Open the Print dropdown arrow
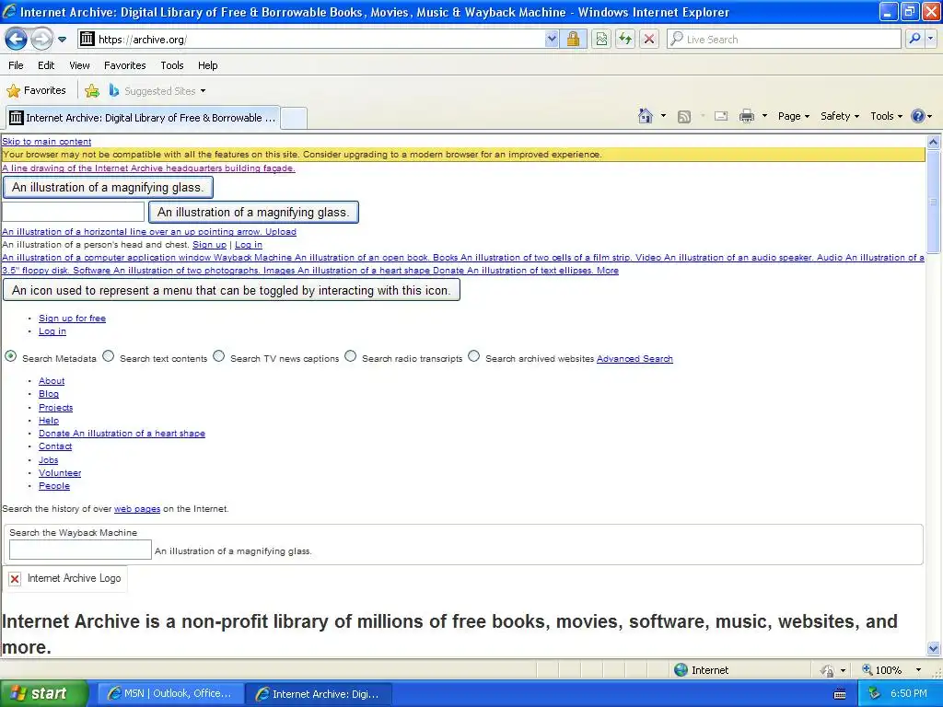 click(764, 116)
